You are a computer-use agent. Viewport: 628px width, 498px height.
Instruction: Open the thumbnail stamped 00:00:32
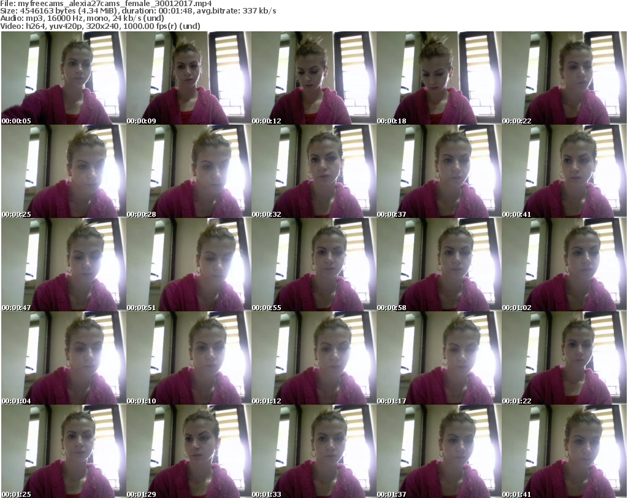313,171
